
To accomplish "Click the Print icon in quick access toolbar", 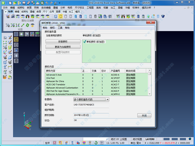I will tap(38, 3).
